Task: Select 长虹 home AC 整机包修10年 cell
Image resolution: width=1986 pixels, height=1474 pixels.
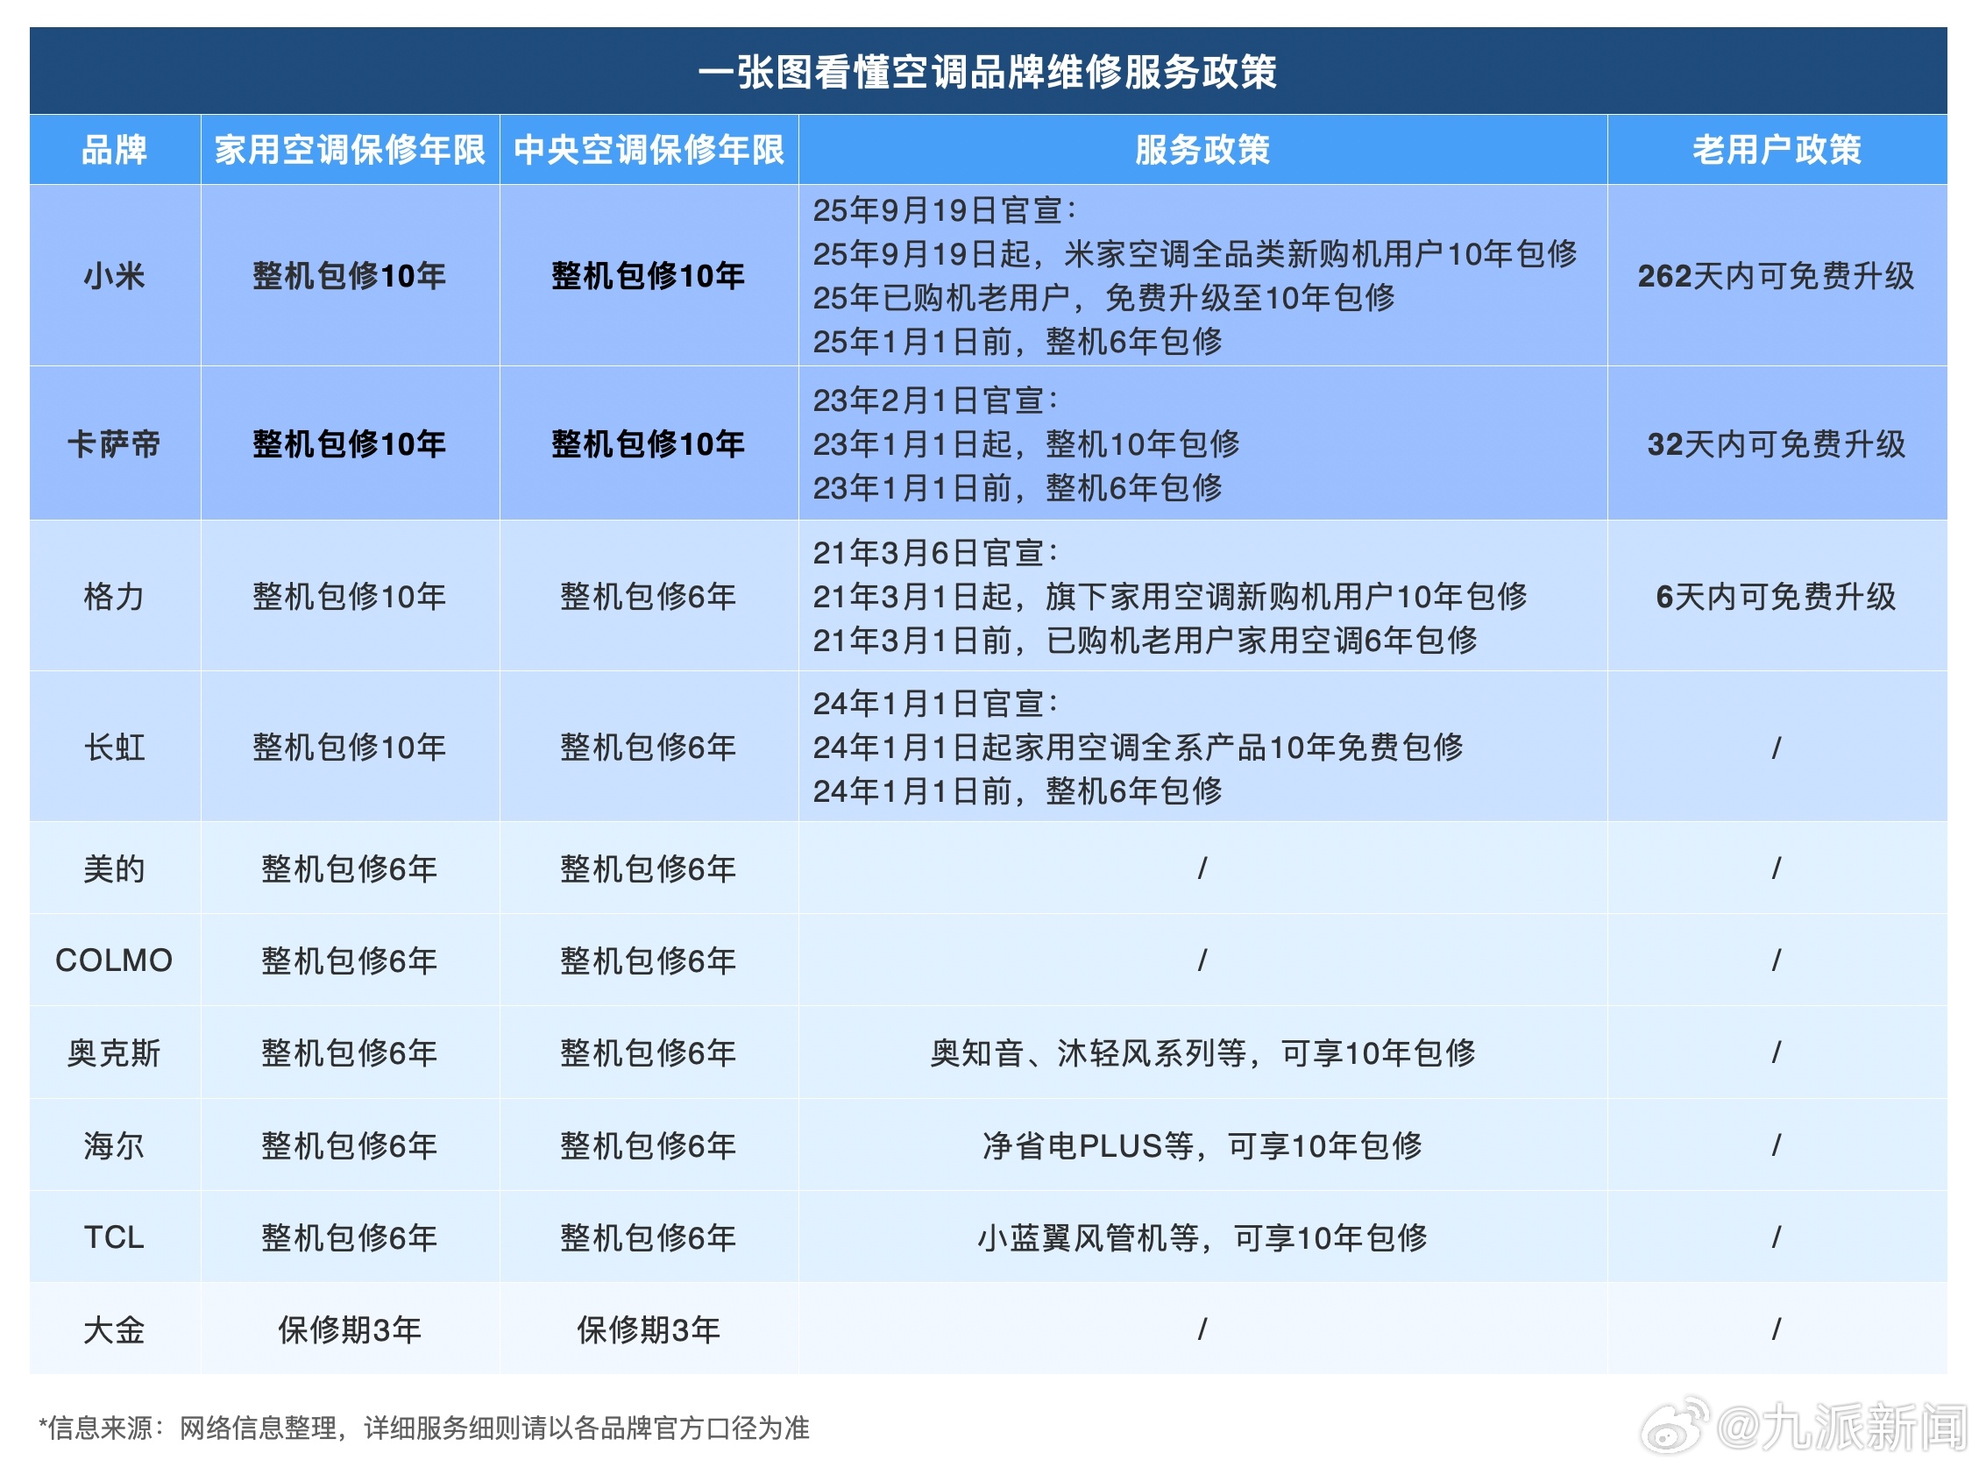Action: tap(350, 747)
